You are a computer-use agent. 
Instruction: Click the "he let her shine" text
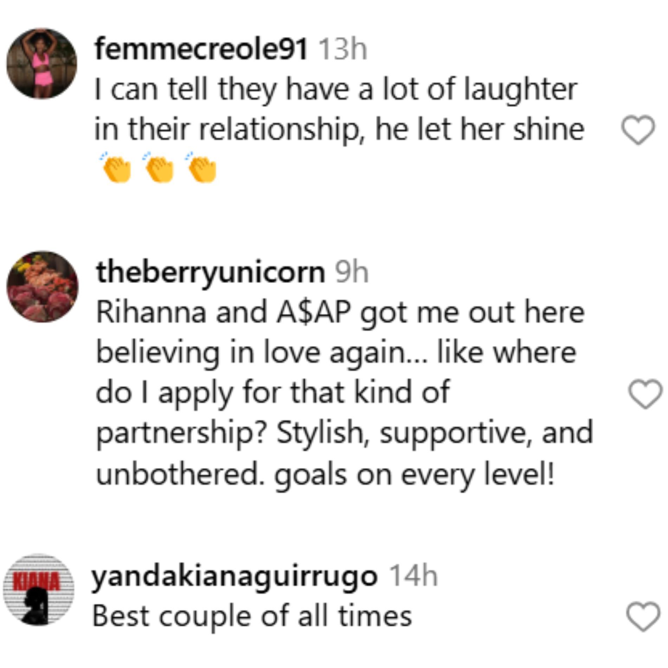(480, 129)
